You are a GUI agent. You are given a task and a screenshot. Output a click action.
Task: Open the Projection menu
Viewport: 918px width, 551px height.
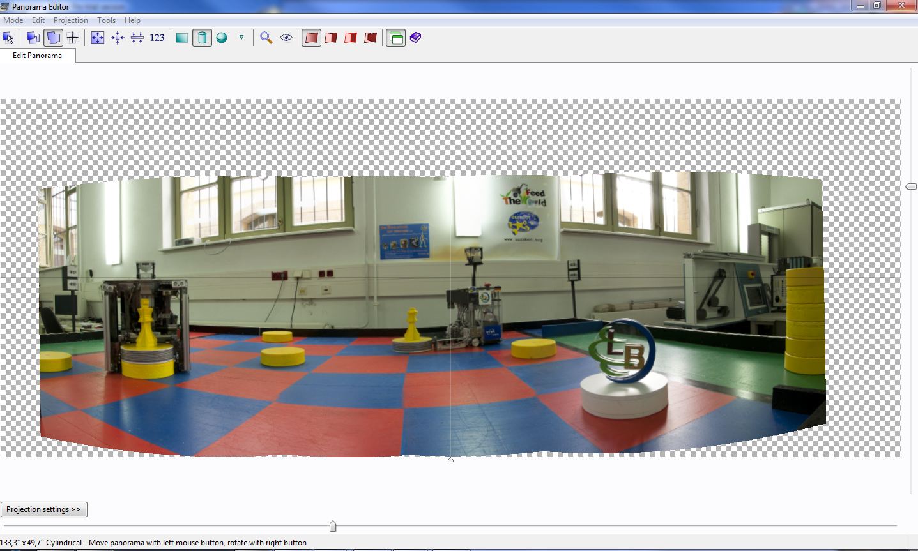(70, 20)
